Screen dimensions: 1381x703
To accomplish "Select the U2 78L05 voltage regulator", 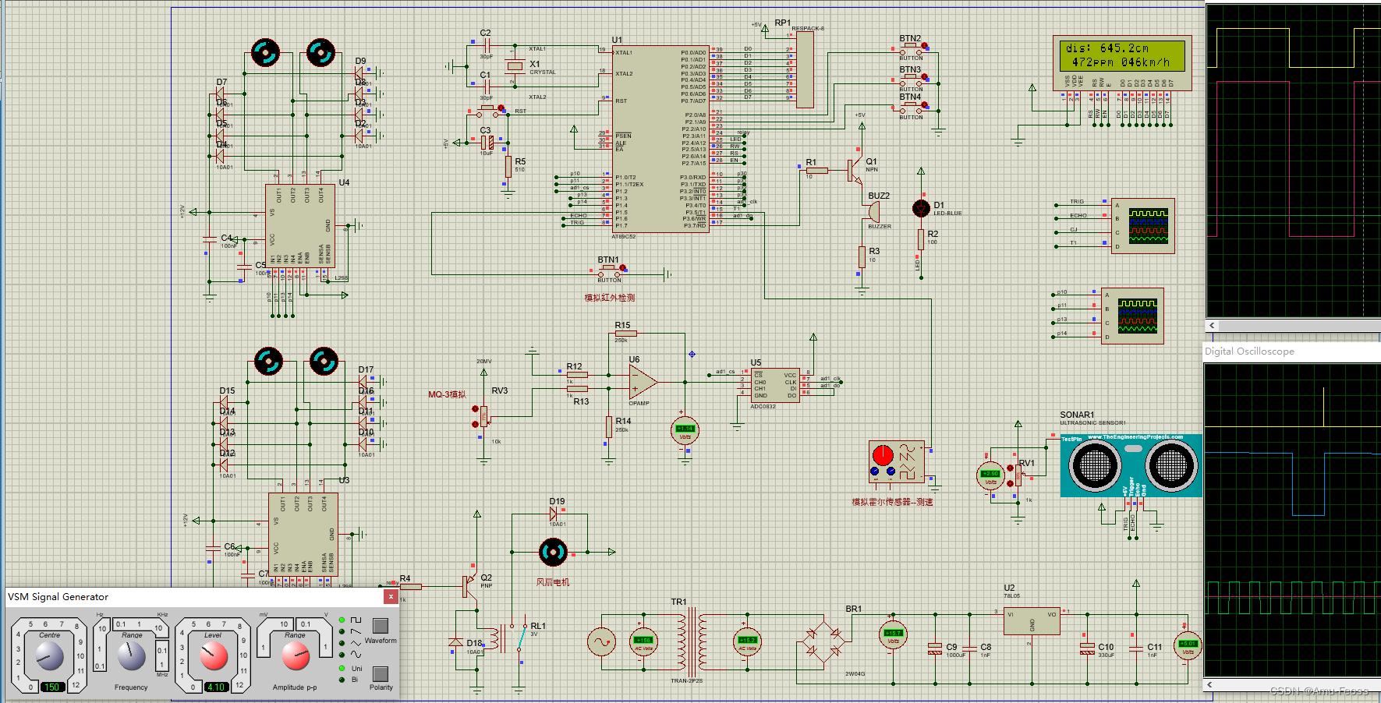I will (1031, 622).
